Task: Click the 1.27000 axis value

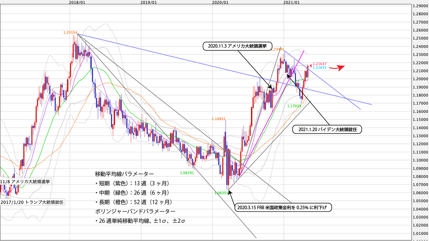Action: tap(420, 22)
